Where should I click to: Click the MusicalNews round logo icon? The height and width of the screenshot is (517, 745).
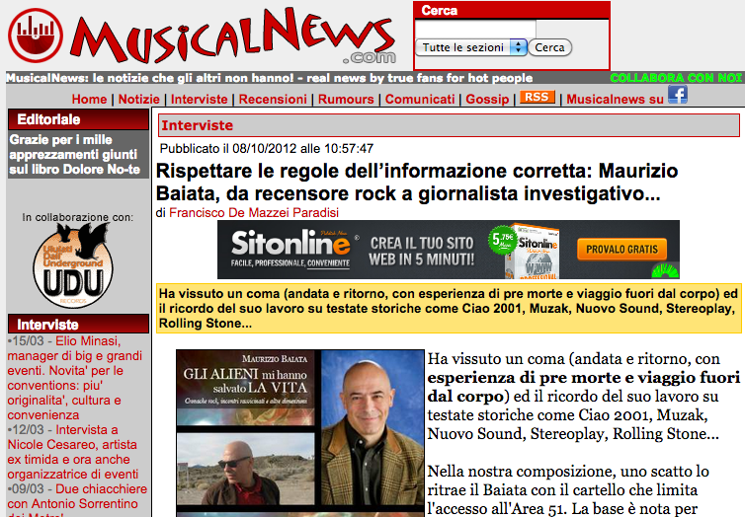[x=36, y=37]
